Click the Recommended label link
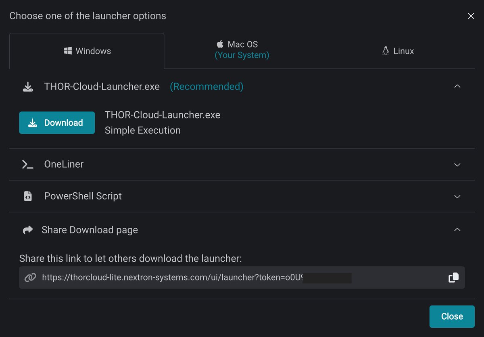 [206, 86]
